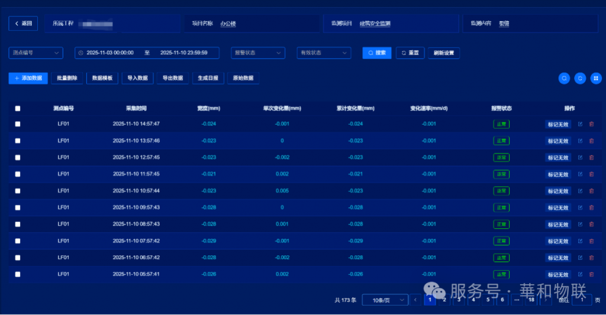Check the 07:57:42 row checkbox
The width and height of the screenshot is (606, 315).
(17, 241)
